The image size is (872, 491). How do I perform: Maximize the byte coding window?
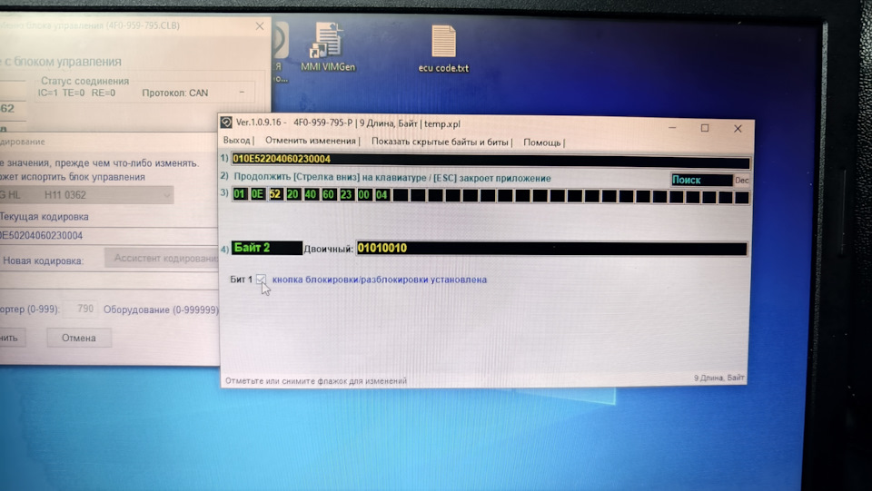pos(705,128)
